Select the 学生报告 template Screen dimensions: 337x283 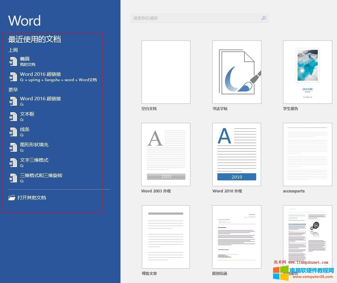point(308,72)
